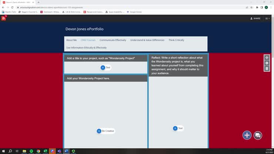Go to Communicate Effectively page
Screen dimensions: 274x154
pos(113,40)
